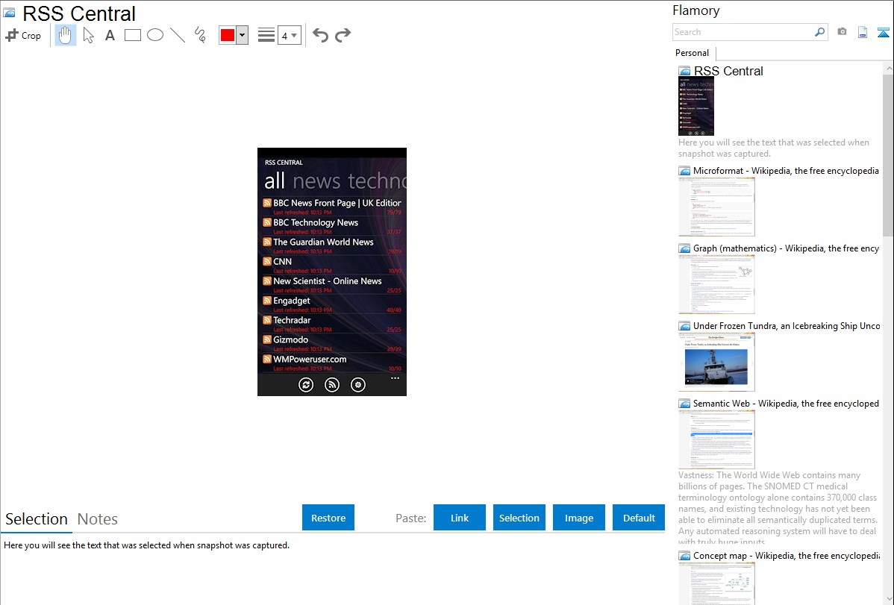Click the snapshot icon left of the RSS Central page title
Viewport: 894px width, 605px height.
point(9,13)
